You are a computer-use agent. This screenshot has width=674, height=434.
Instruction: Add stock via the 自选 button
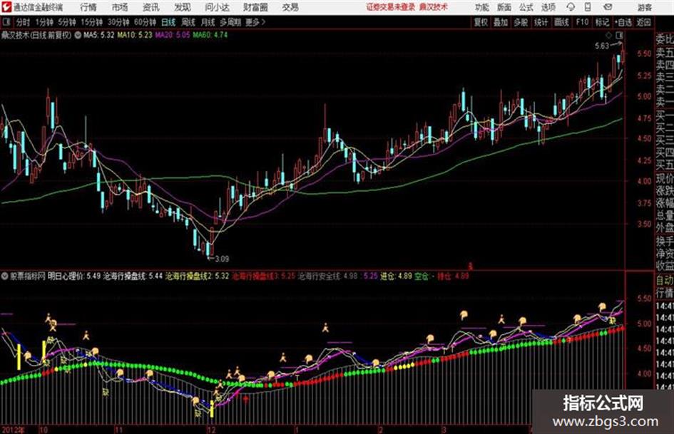[623, 22]
